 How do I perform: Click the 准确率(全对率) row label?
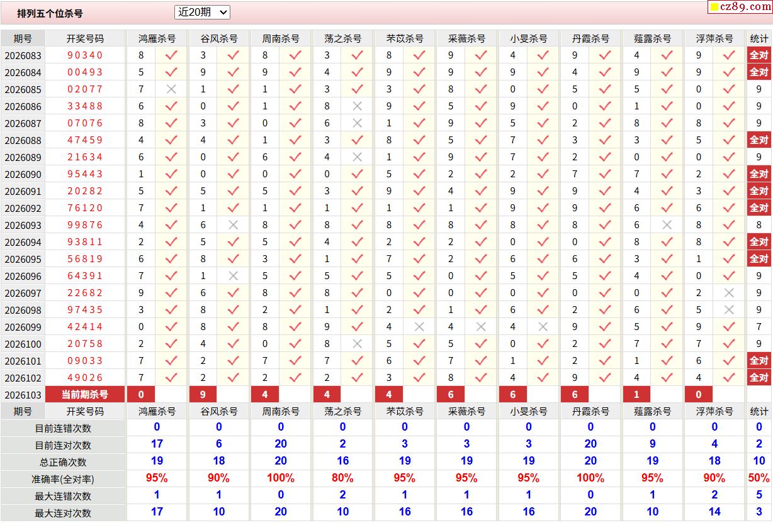[x=63, y=479]
